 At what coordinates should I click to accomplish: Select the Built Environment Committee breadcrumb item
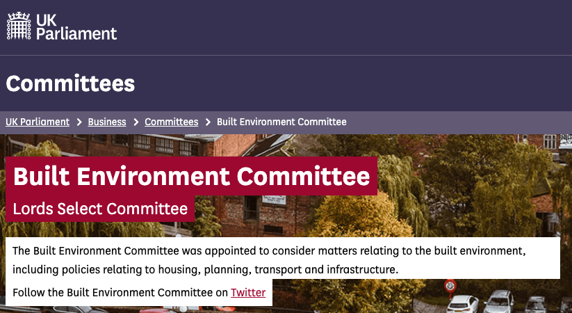pos(281,122)
